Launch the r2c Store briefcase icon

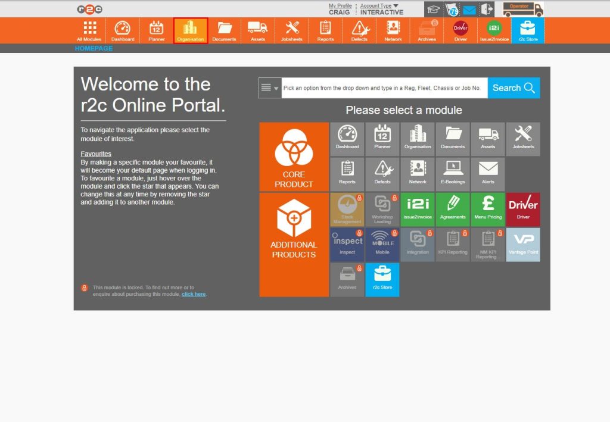pos(527,30)
